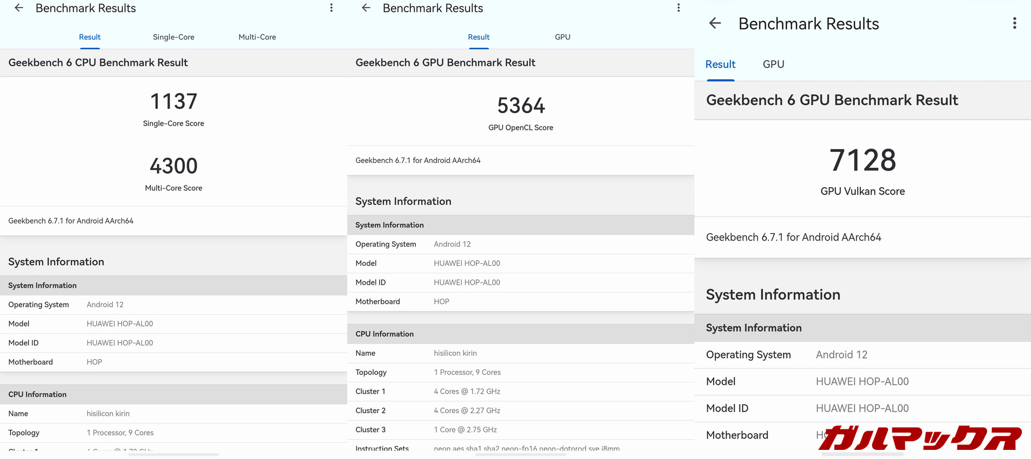Click Cluster 3 '1 Core @ 2.75 GHz'
1031x459 pixels.
465,430
